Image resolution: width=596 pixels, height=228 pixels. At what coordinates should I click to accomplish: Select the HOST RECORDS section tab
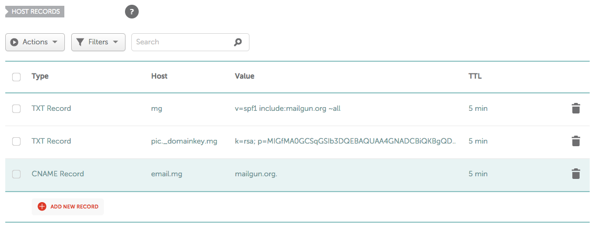[x=35, y=12]
